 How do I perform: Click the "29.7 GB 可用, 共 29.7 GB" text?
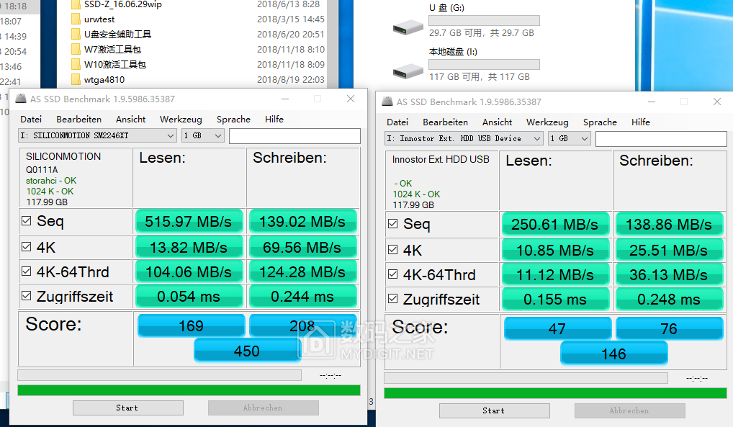point(482,32)
